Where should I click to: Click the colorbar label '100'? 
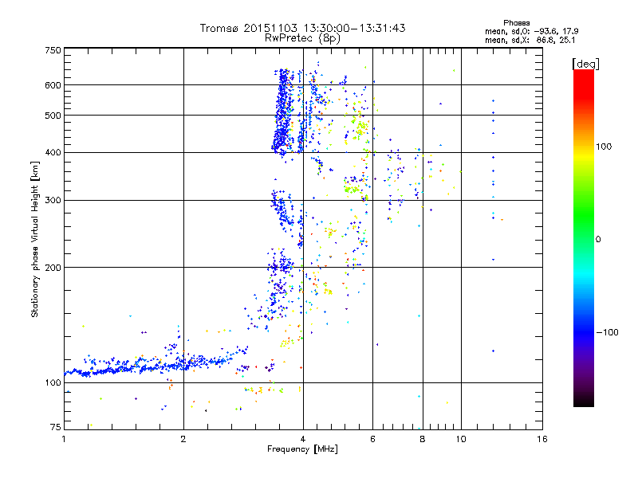[x=604, y=147]
